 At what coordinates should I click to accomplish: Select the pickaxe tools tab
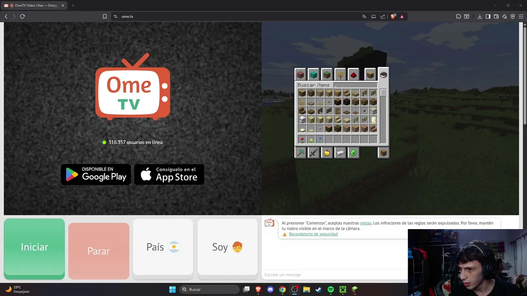[301, 153]
